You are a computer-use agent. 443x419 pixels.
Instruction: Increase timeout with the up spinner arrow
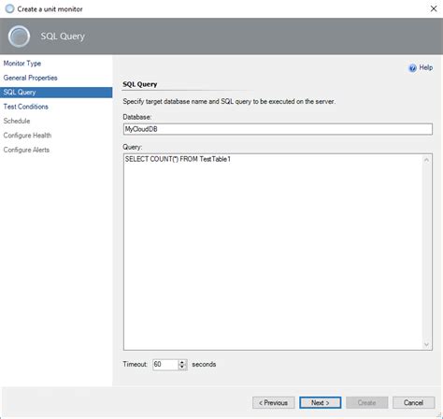[182, 362]
